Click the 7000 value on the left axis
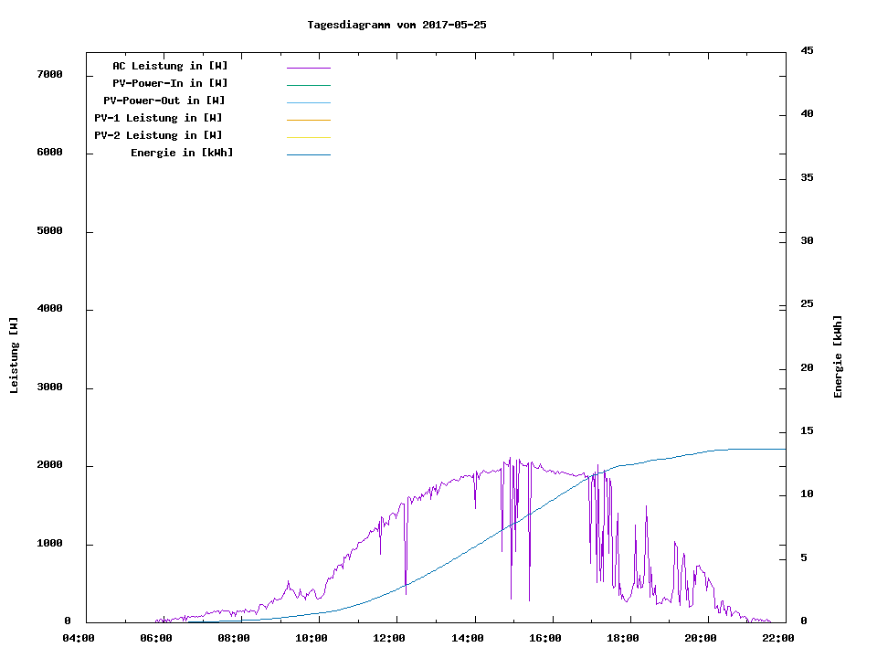The image size is (877, 658). point(49,74)
